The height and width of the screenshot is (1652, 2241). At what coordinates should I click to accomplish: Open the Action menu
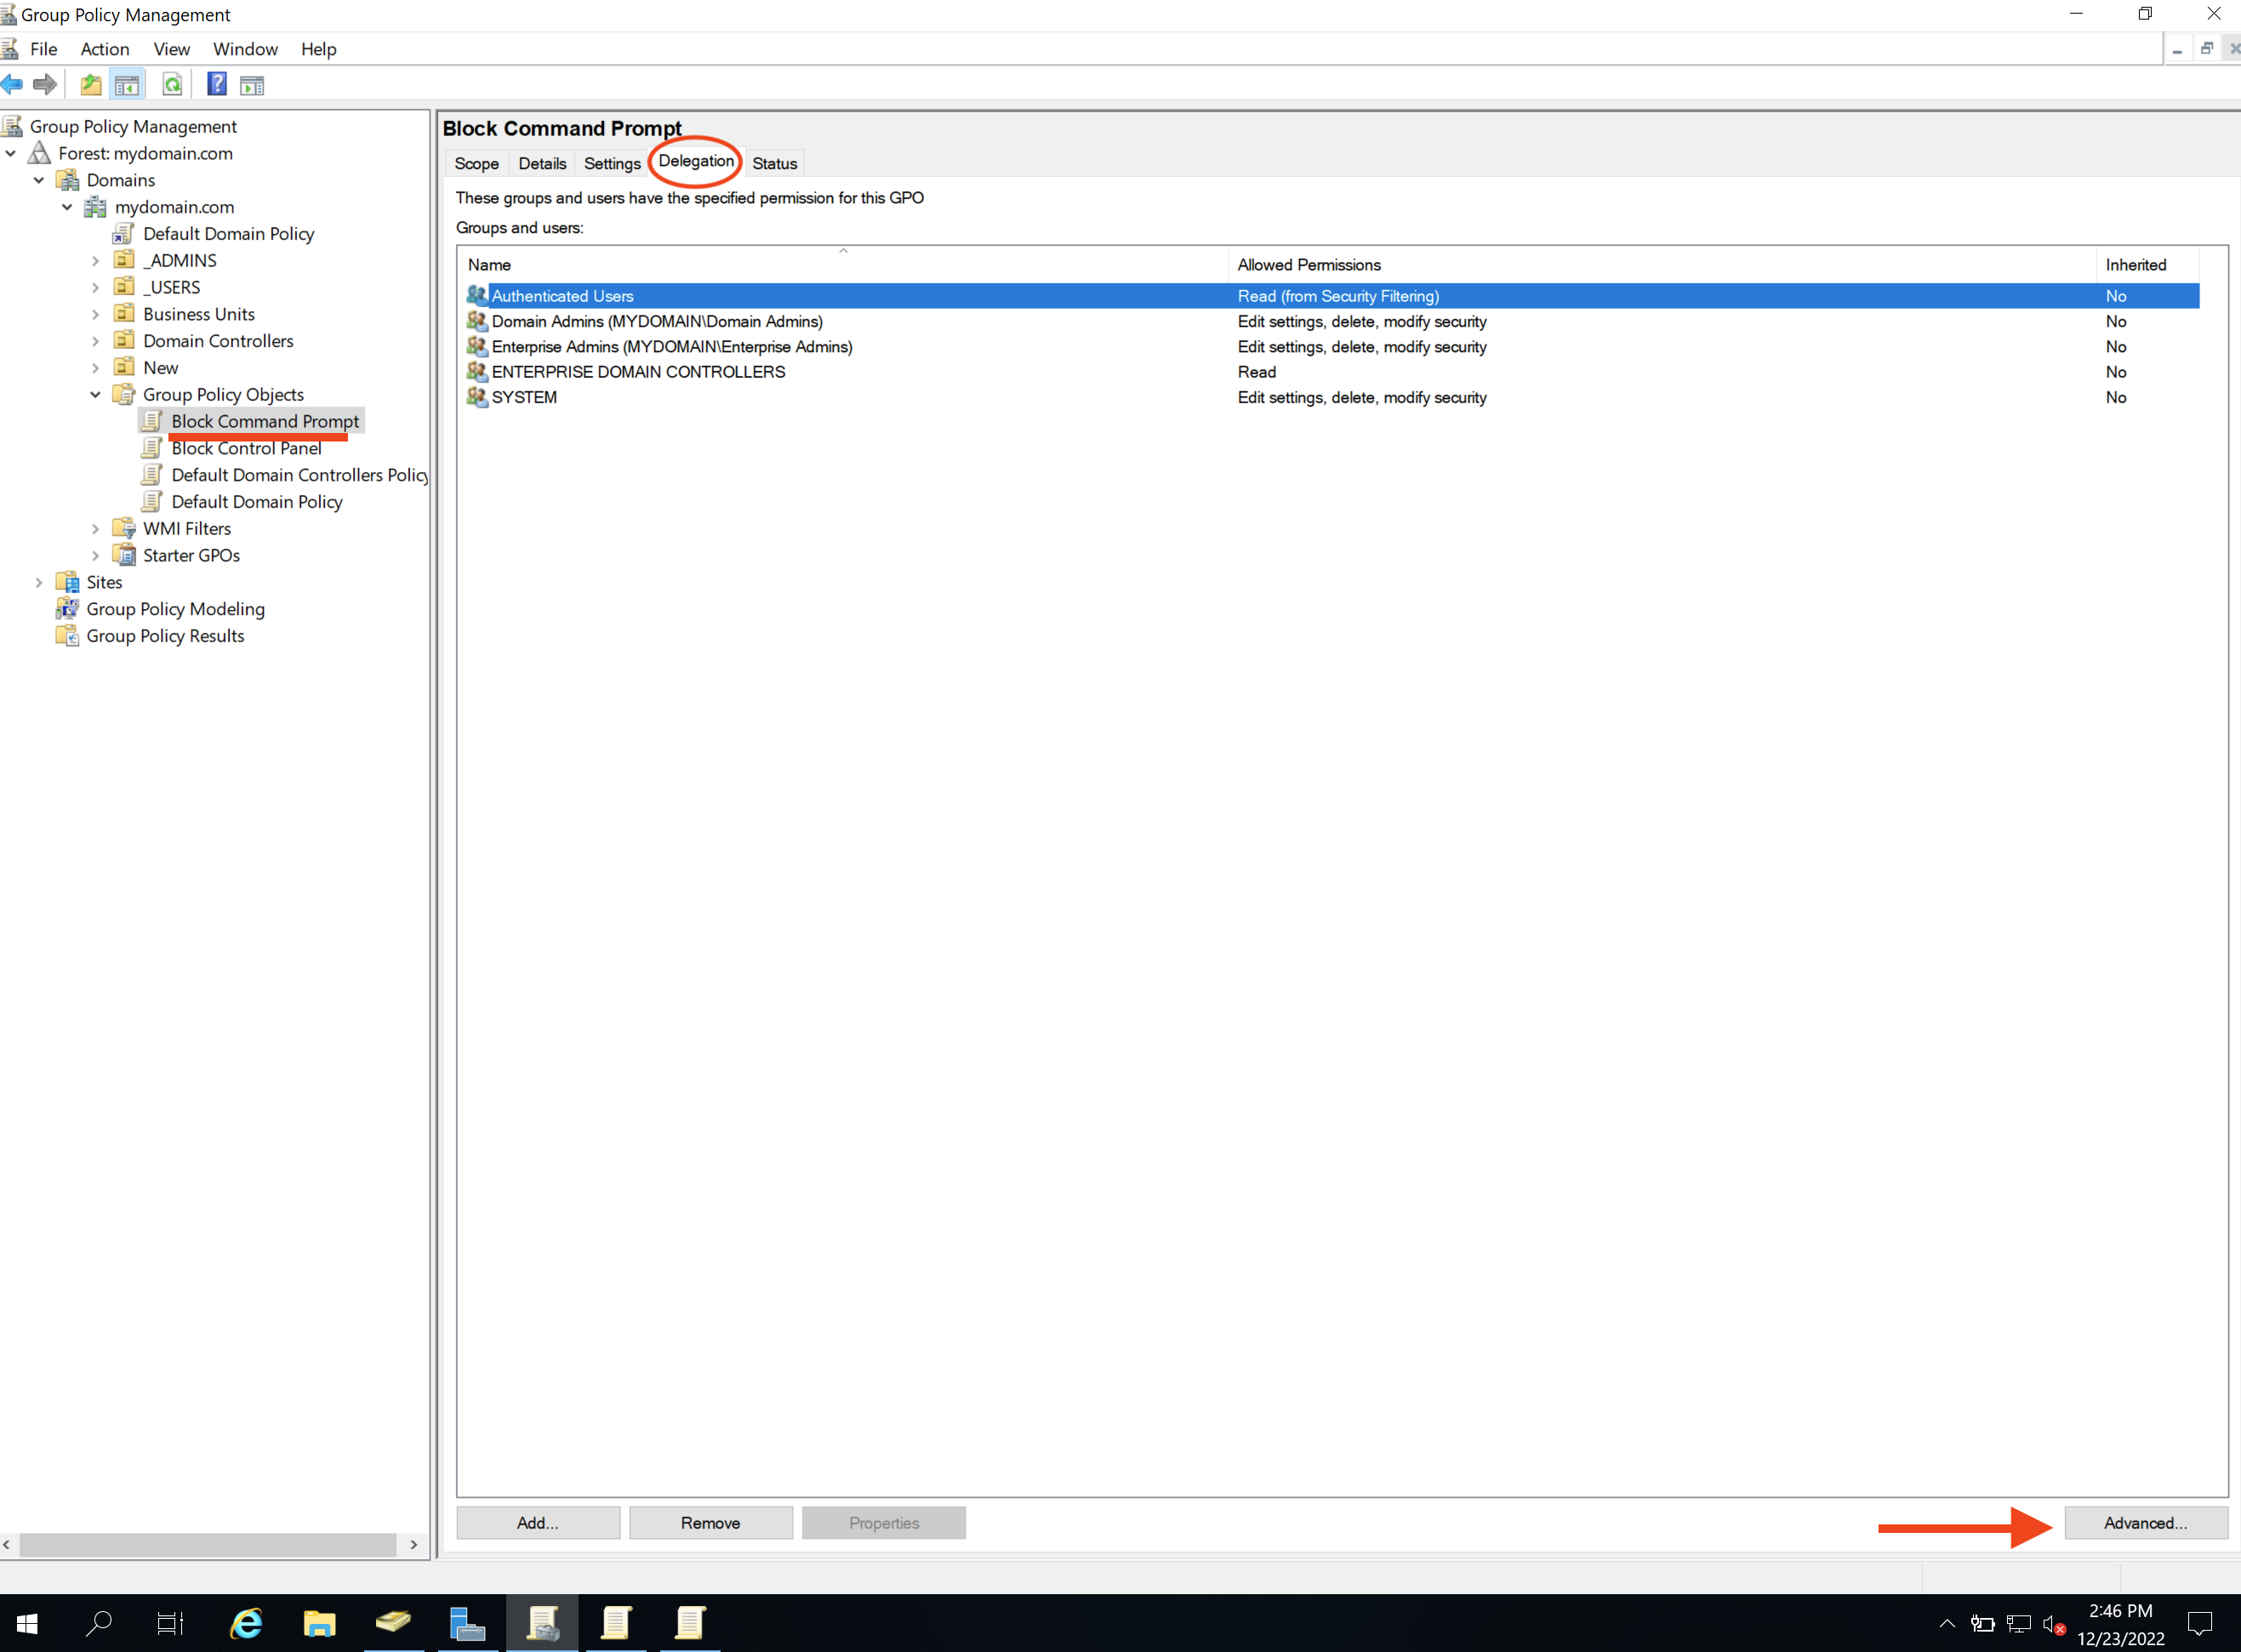(x=104, y=48)
